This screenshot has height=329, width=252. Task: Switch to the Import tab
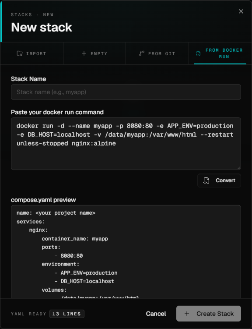coord(31,53)
